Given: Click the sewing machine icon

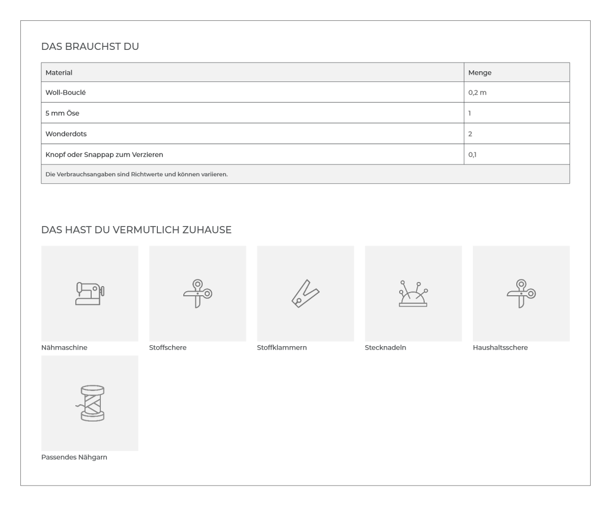Looking at the screenshot, I should pyautogui.click(x=90, y=294).
